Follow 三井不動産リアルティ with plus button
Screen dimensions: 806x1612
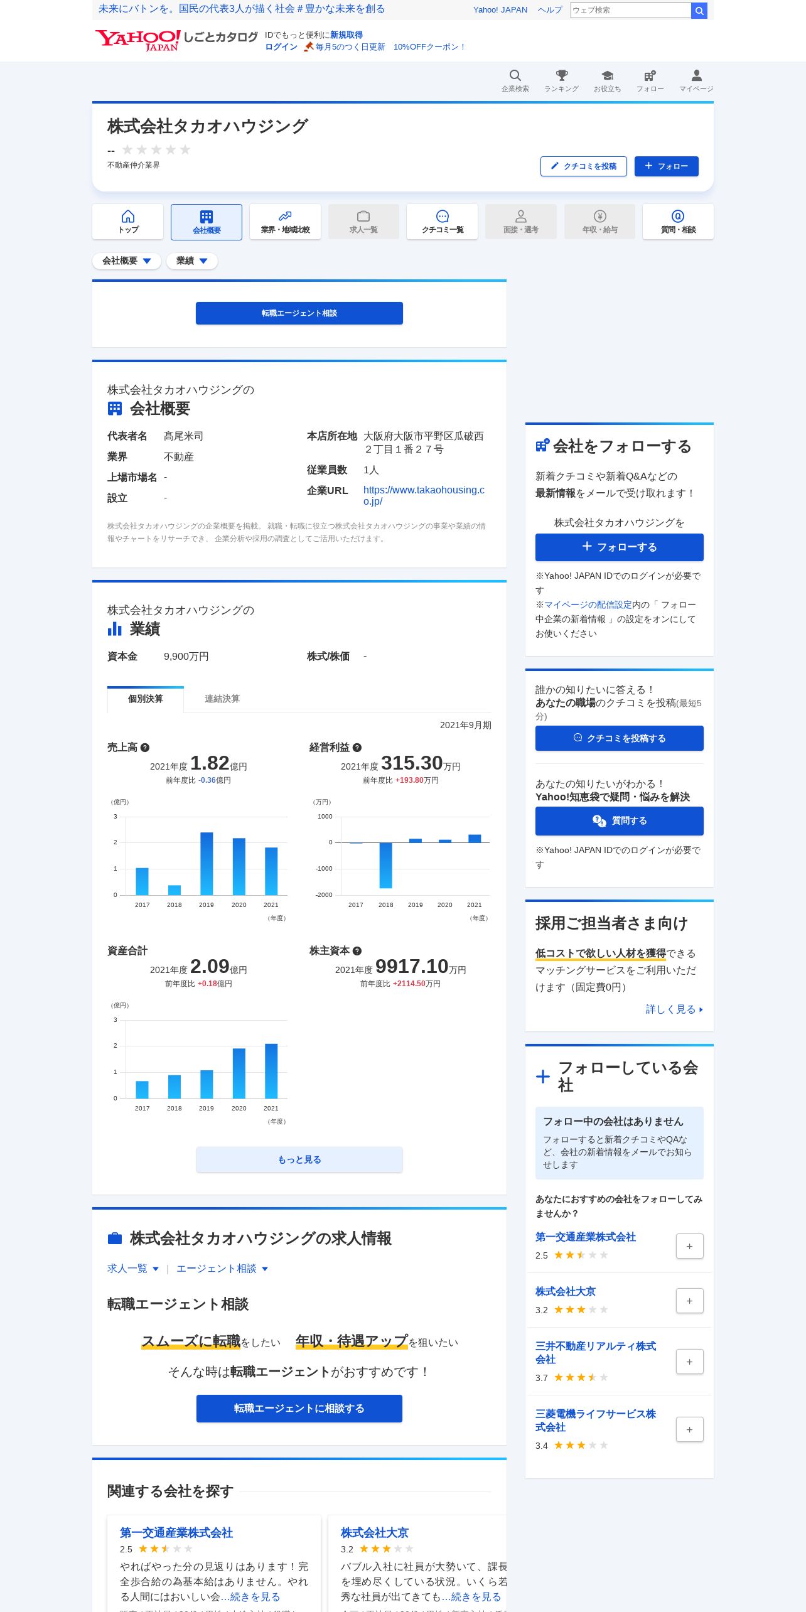click(x=689, y=1362)
